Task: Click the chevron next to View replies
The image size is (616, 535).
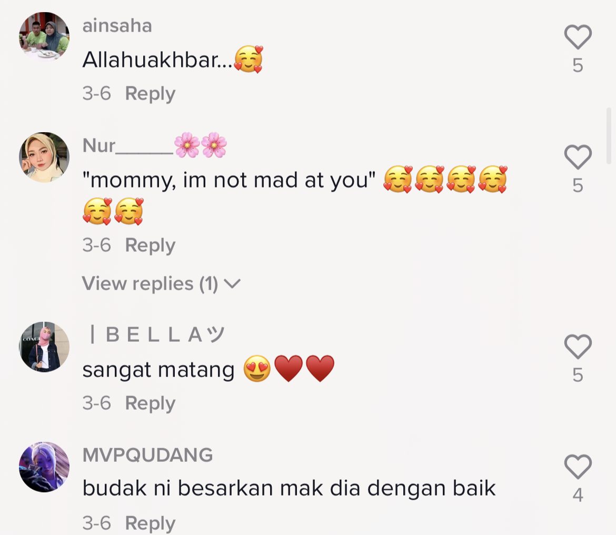Action: pos(232,284)
